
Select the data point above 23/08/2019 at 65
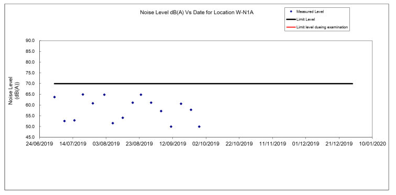141,95
